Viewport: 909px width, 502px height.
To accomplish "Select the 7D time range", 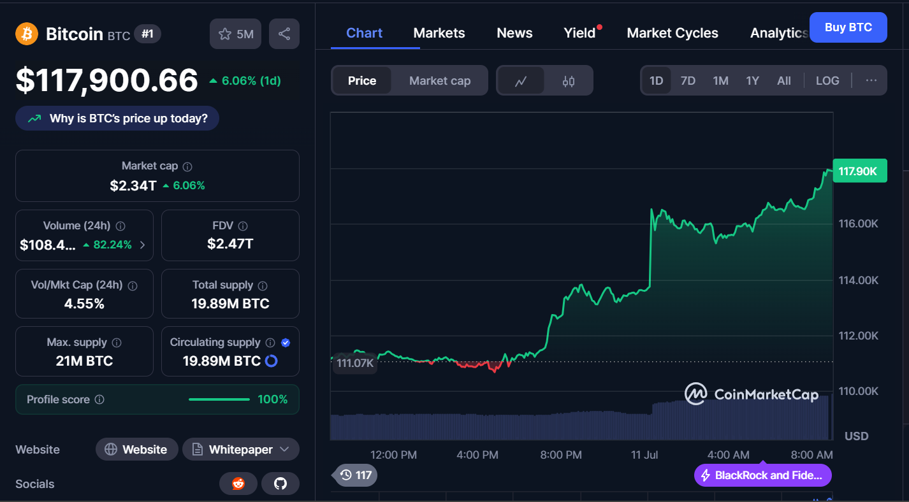I will point(688,81).
